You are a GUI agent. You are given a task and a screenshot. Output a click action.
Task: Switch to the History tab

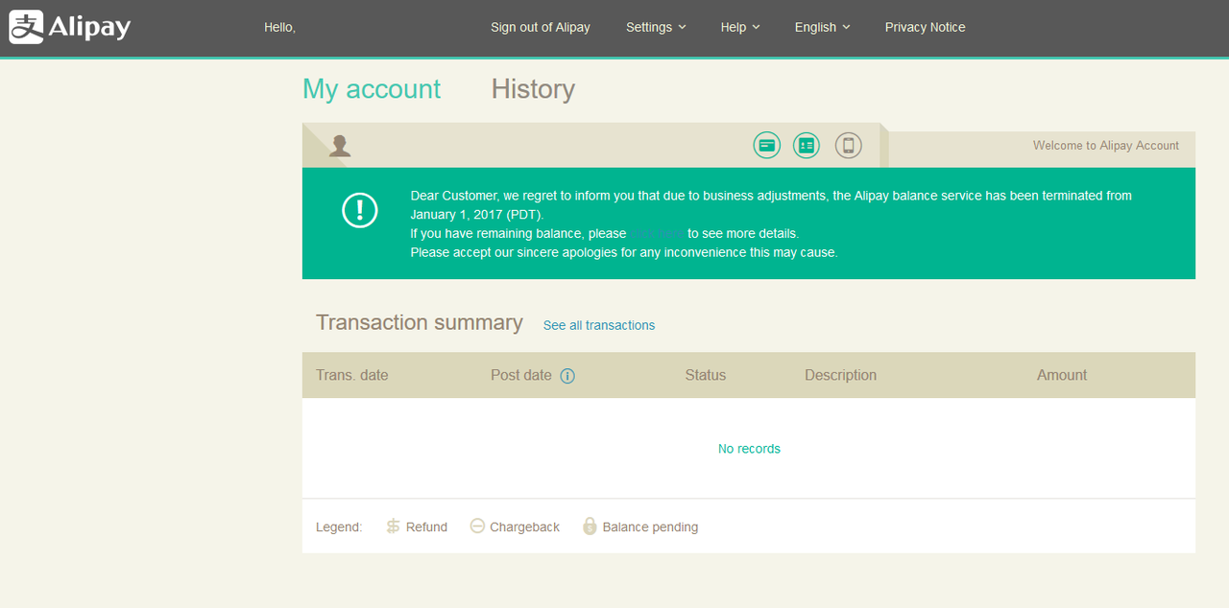[x=533, y=89]
